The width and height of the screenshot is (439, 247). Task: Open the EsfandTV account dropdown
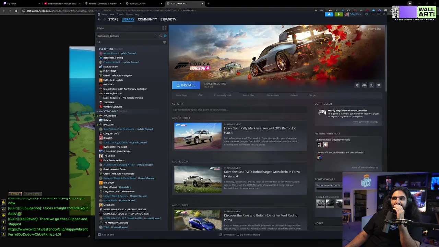(355, 14)
